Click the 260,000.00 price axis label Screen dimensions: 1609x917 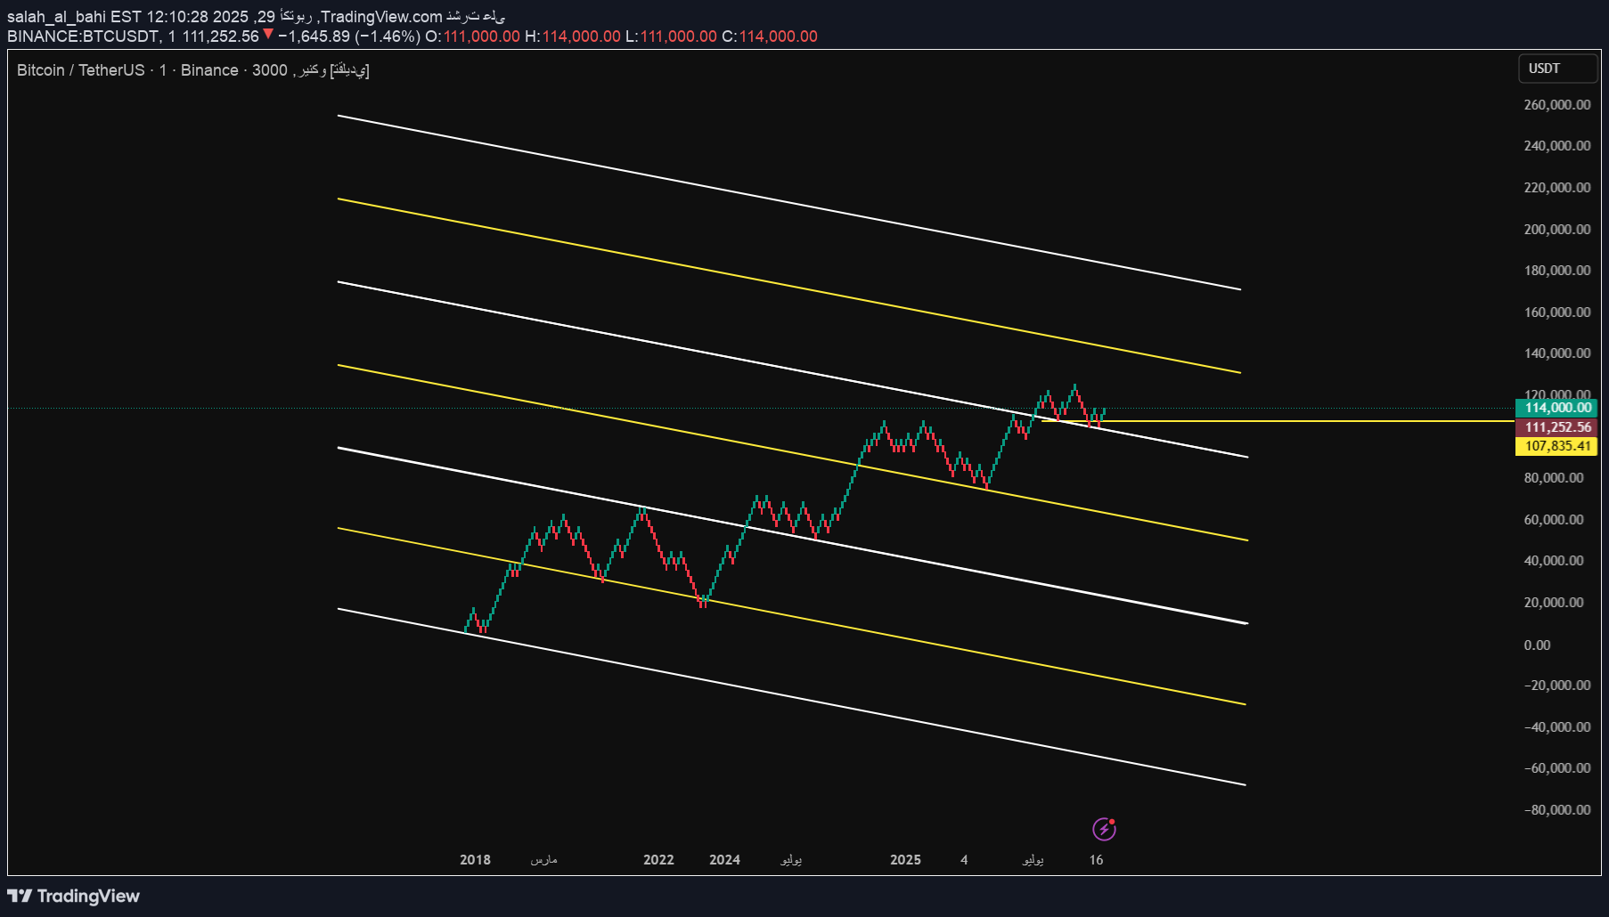[x=1556, y=105]
